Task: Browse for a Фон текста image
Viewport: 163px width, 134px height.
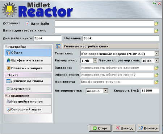Action: click(x=156, y=82)
